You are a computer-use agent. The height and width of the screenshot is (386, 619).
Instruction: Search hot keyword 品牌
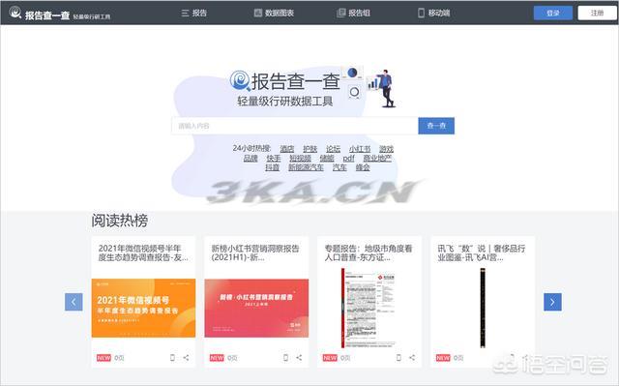[x=251, y=159]
